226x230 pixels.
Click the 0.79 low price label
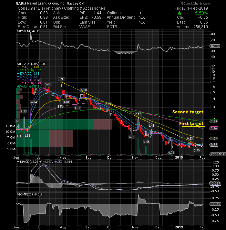click(197, 151)
